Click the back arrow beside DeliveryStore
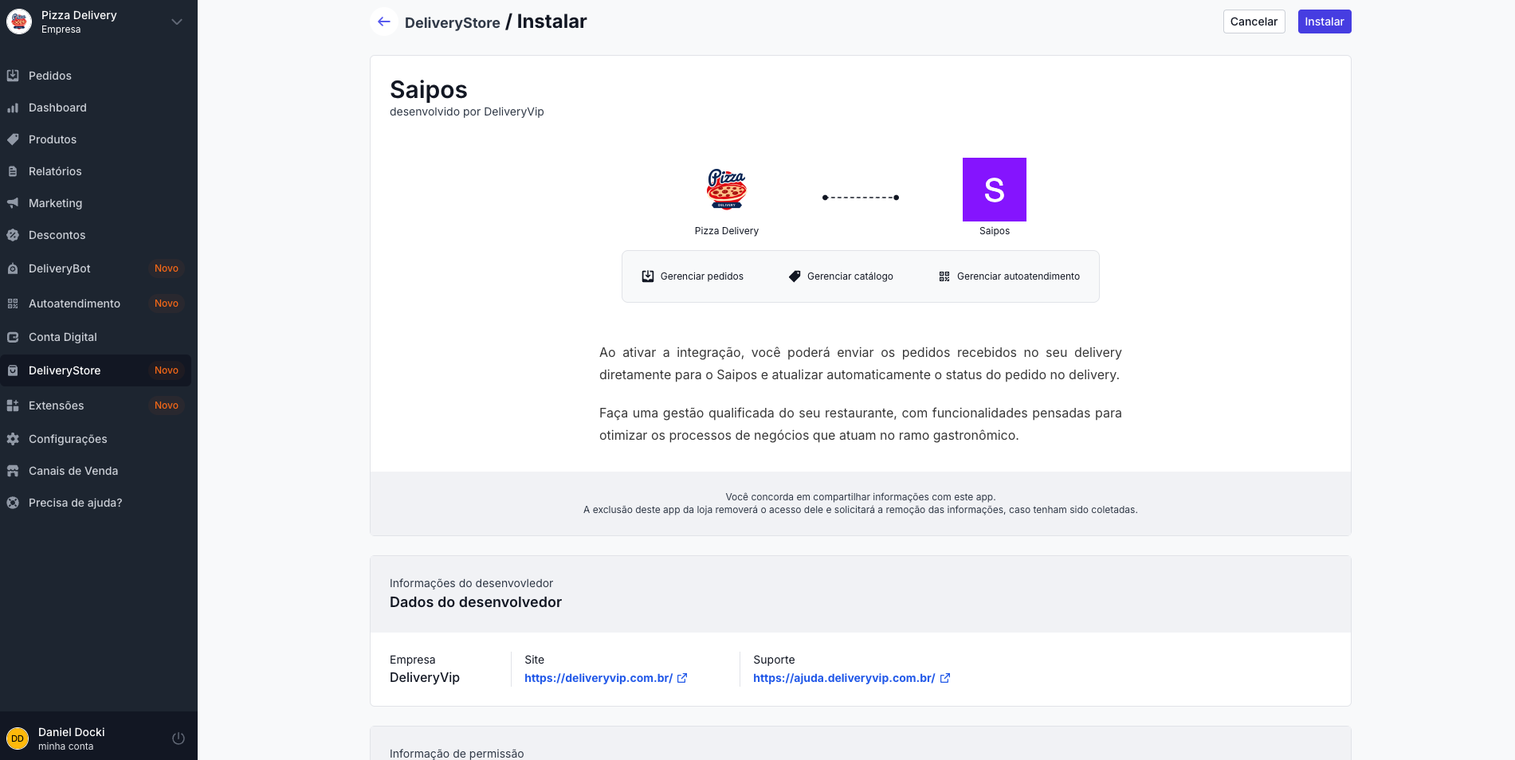The image size is (1515, 760). [384, 22]
